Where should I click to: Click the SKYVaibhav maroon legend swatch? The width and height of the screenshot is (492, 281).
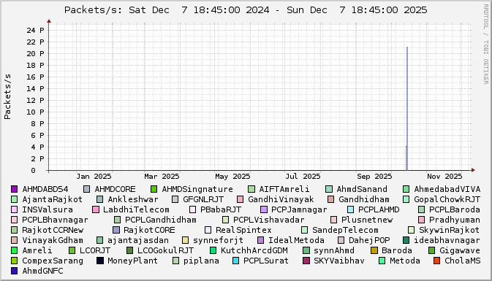[x=306, y=261]
